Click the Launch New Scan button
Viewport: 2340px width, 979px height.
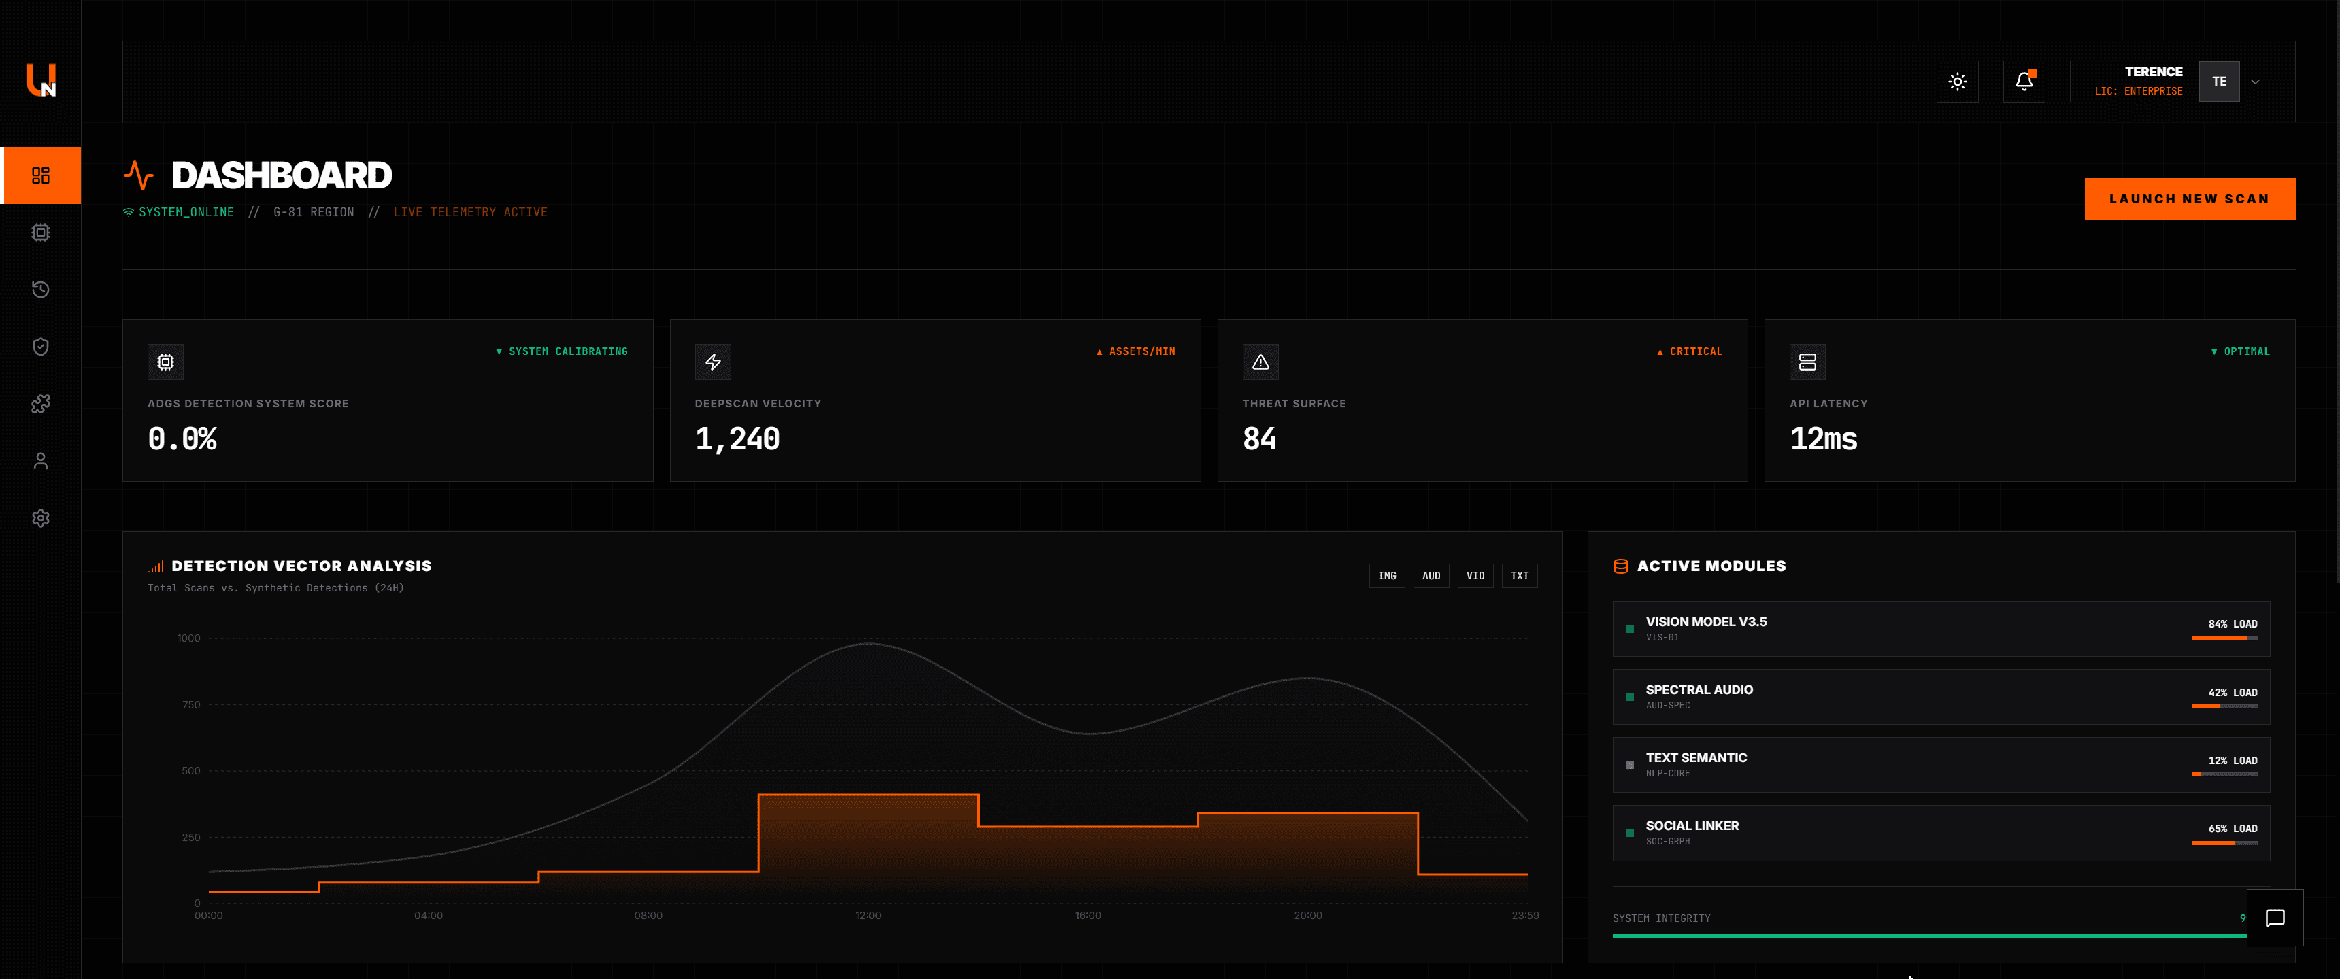[x=2189, y=199]
